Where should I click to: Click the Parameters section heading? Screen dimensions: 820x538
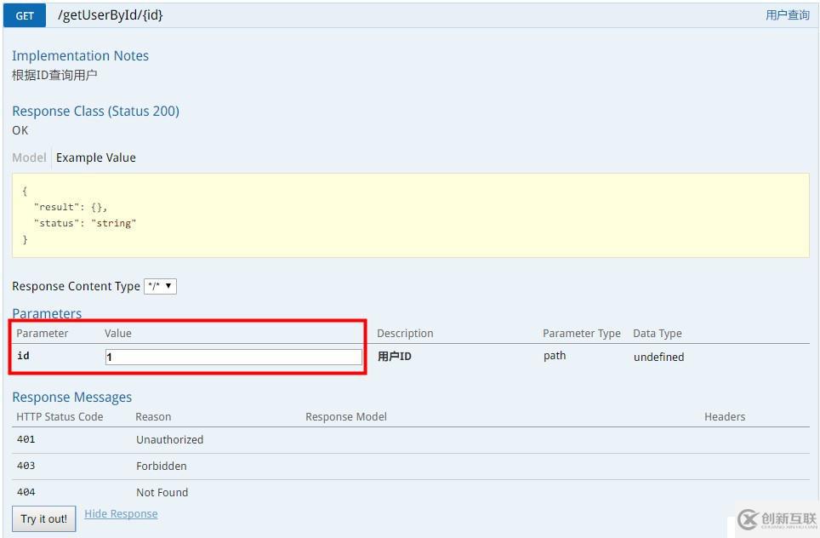(47, 313)
